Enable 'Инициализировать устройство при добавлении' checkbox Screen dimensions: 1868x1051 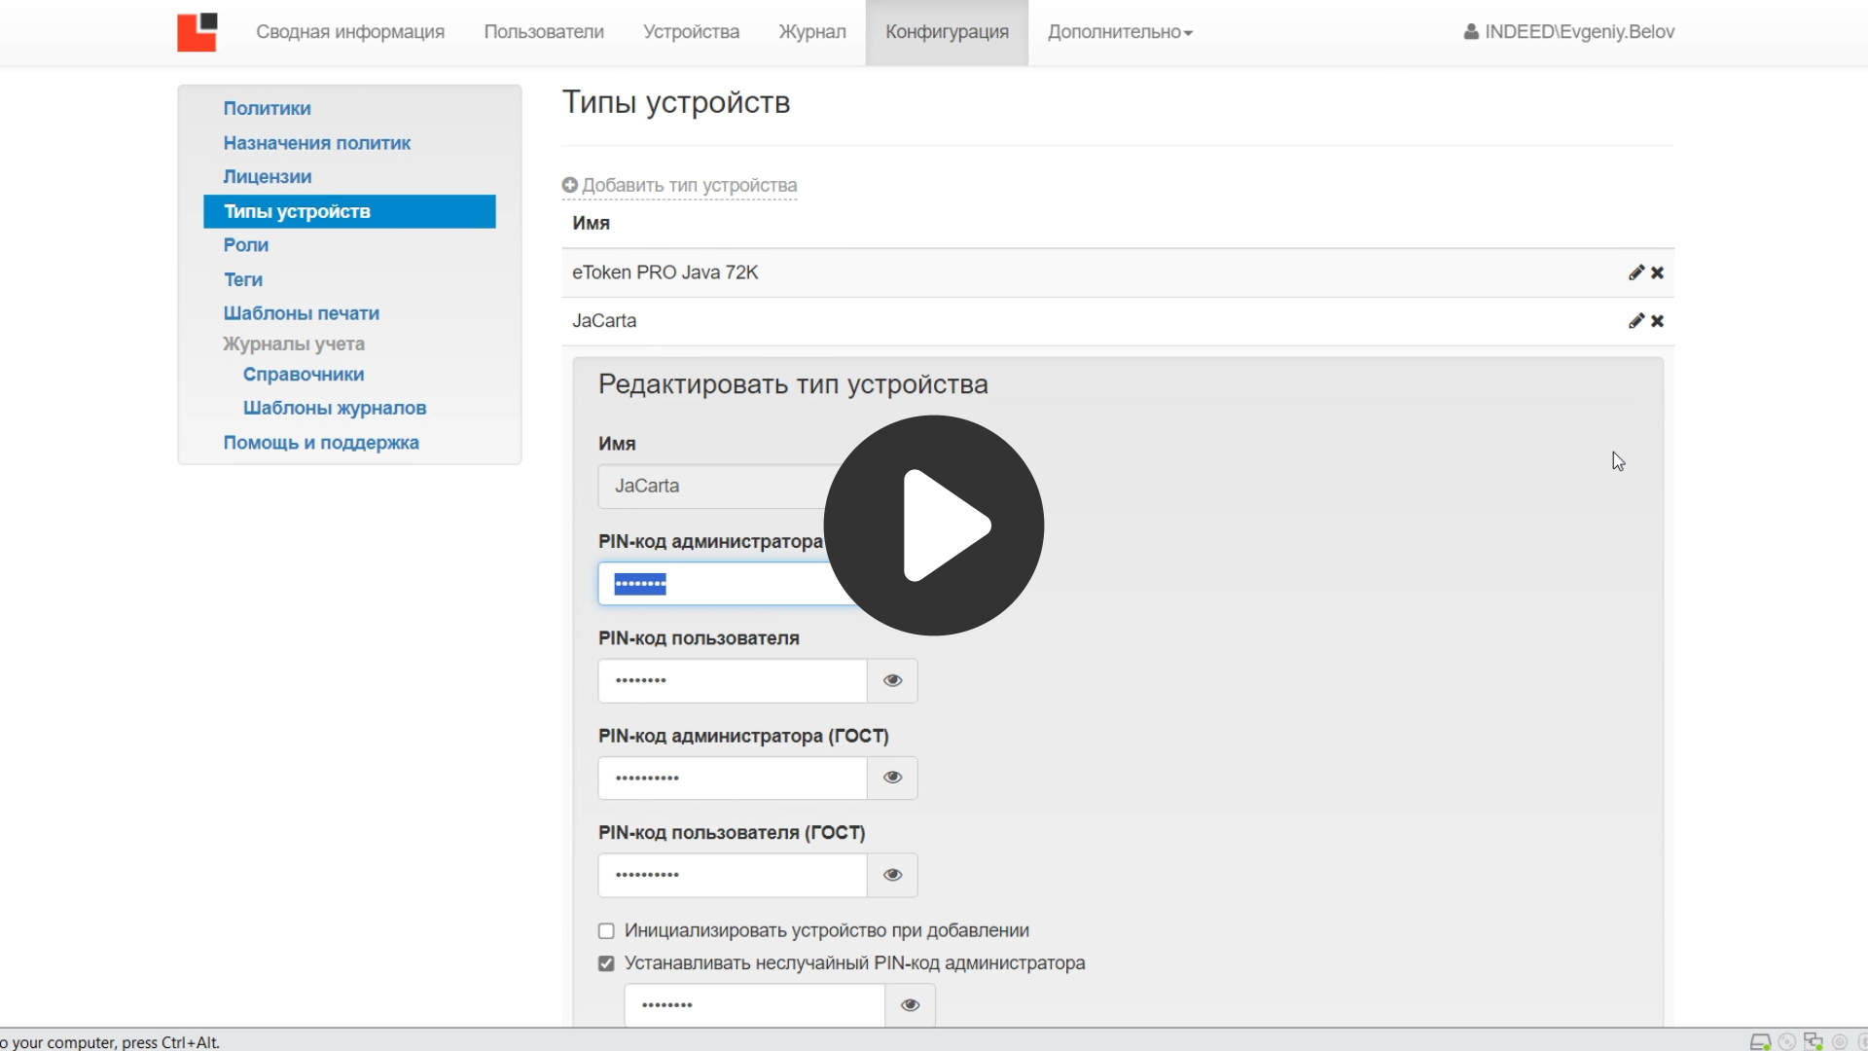606,930
